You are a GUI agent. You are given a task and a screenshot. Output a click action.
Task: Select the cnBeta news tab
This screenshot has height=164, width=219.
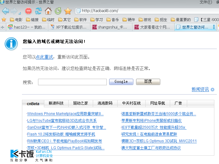tap(33, 104)
